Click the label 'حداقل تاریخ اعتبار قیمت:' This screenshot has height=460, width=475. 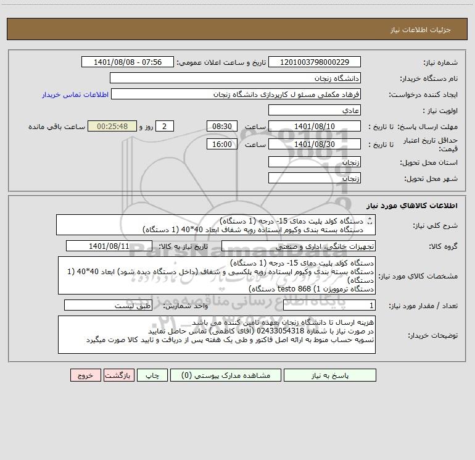click(x=431, y=144)
